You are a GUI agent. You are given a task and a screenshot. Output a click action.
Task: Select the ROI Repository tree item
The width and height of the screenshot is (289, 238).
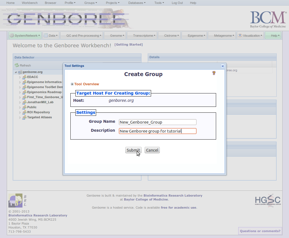pos(38,112)
